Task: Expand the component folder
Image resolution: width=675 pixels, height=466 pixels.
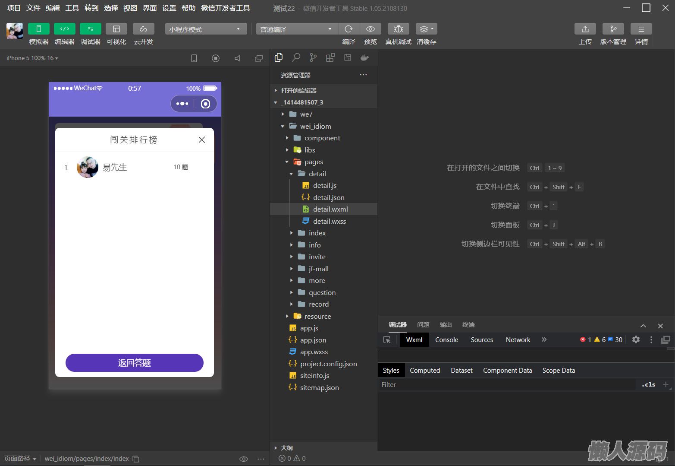Action: pyautogui.click(x=322, y=138)
